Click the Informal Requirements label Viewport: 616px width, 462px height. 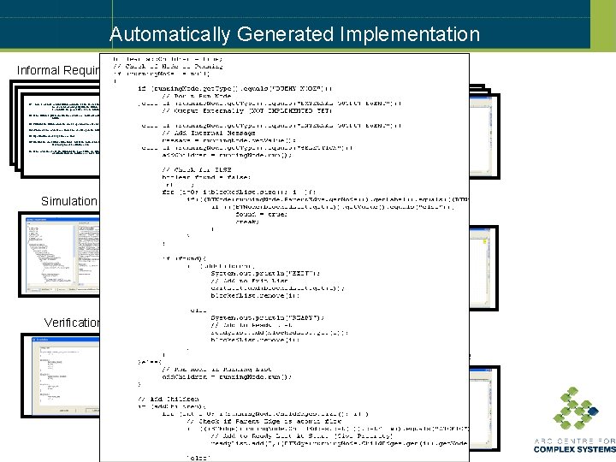coord(58,70)
